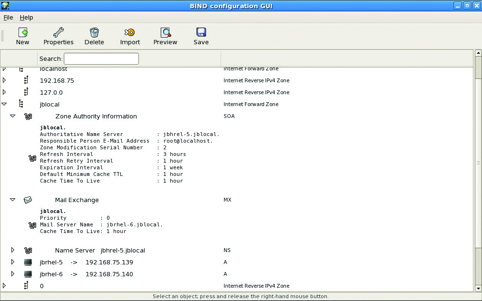The image size is (482, 301).
Task: Expand the jbrhel-6 host record
Action: coord(13,274)
